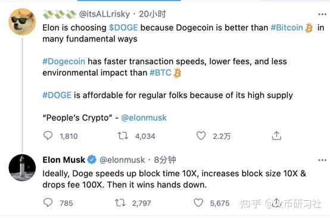Reply to the itsALLrisky tweet
The image size is (330, 218).
(48, 136)
